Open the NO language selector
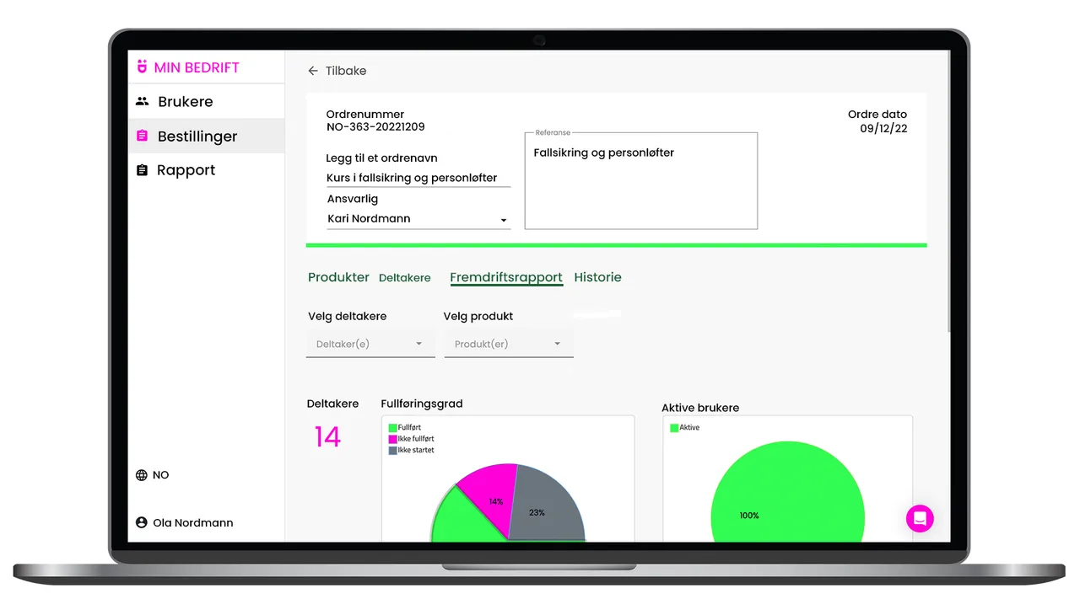The image size is (1080, 599). coord(153,475)
